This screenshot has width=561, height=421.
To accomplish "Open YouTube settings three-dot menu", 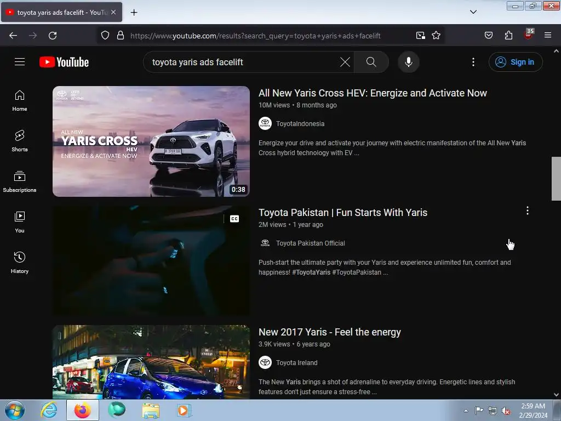I will (x=473, y=62).
